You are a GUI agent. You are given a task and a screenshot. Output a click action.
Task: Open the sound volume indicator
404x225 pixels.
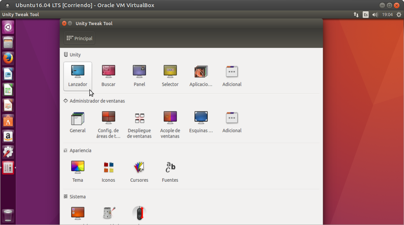[375, 15]
